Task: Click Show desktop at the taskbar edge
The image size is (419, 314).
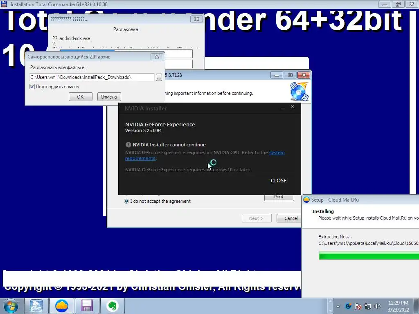Action: click(416, 306)
